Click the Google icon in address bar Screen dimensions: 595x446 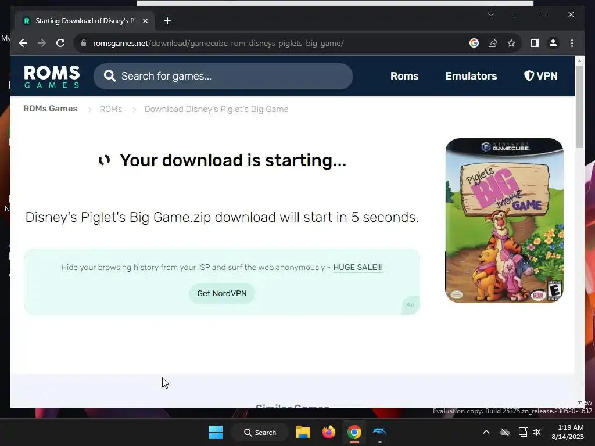474,43
